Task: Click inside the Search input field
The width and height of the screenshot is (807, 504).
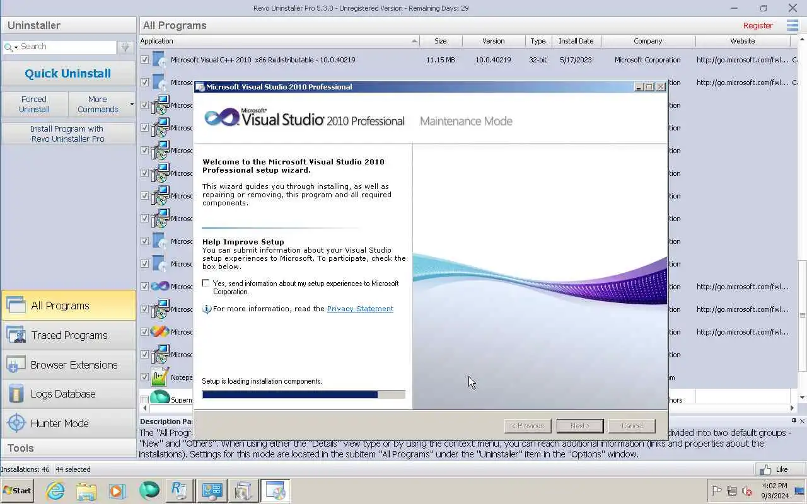Action: pos(67,47)
